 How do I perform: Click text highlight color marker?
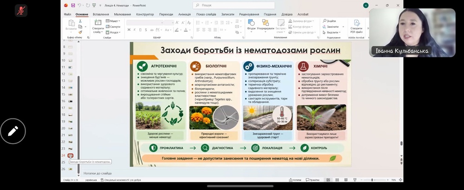176,30
